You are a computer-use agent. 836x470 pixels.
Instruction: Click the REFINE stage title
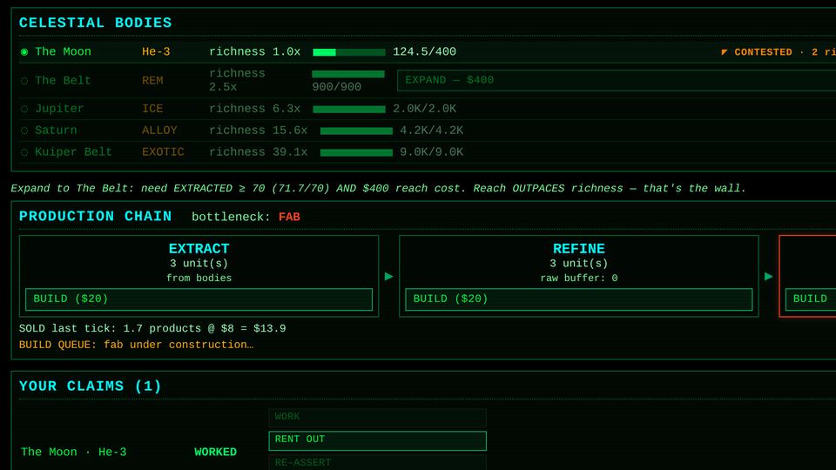pos(578,249)
